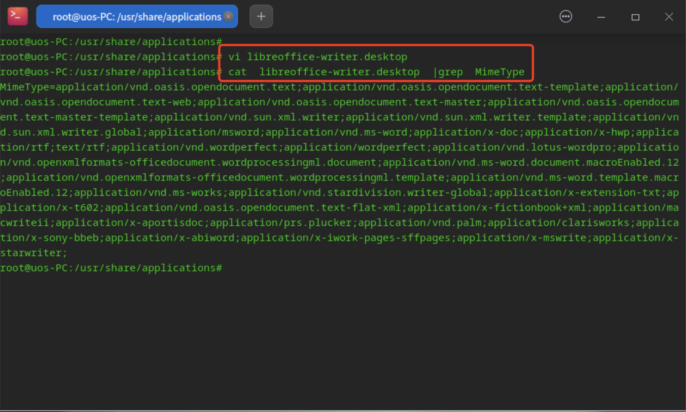Click the 'starwriter;' last output line
Image resolution: width=686 pixels, height=412 pixels.
coord(34,253)
